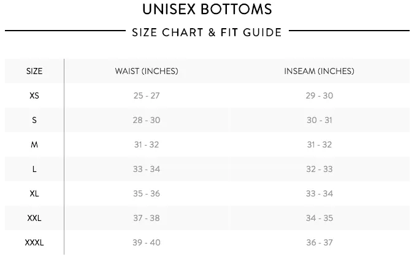
Task: Select the inseam value 34 - 35
Action: tap(319, 218)
